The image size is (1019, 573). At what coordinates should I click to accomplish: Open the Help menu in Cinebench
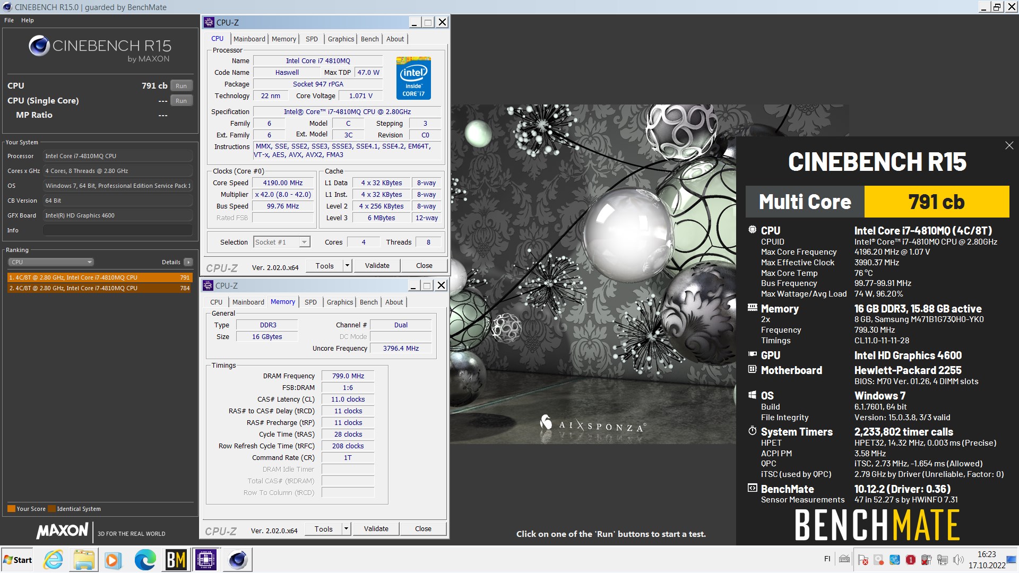coord(28,20)
